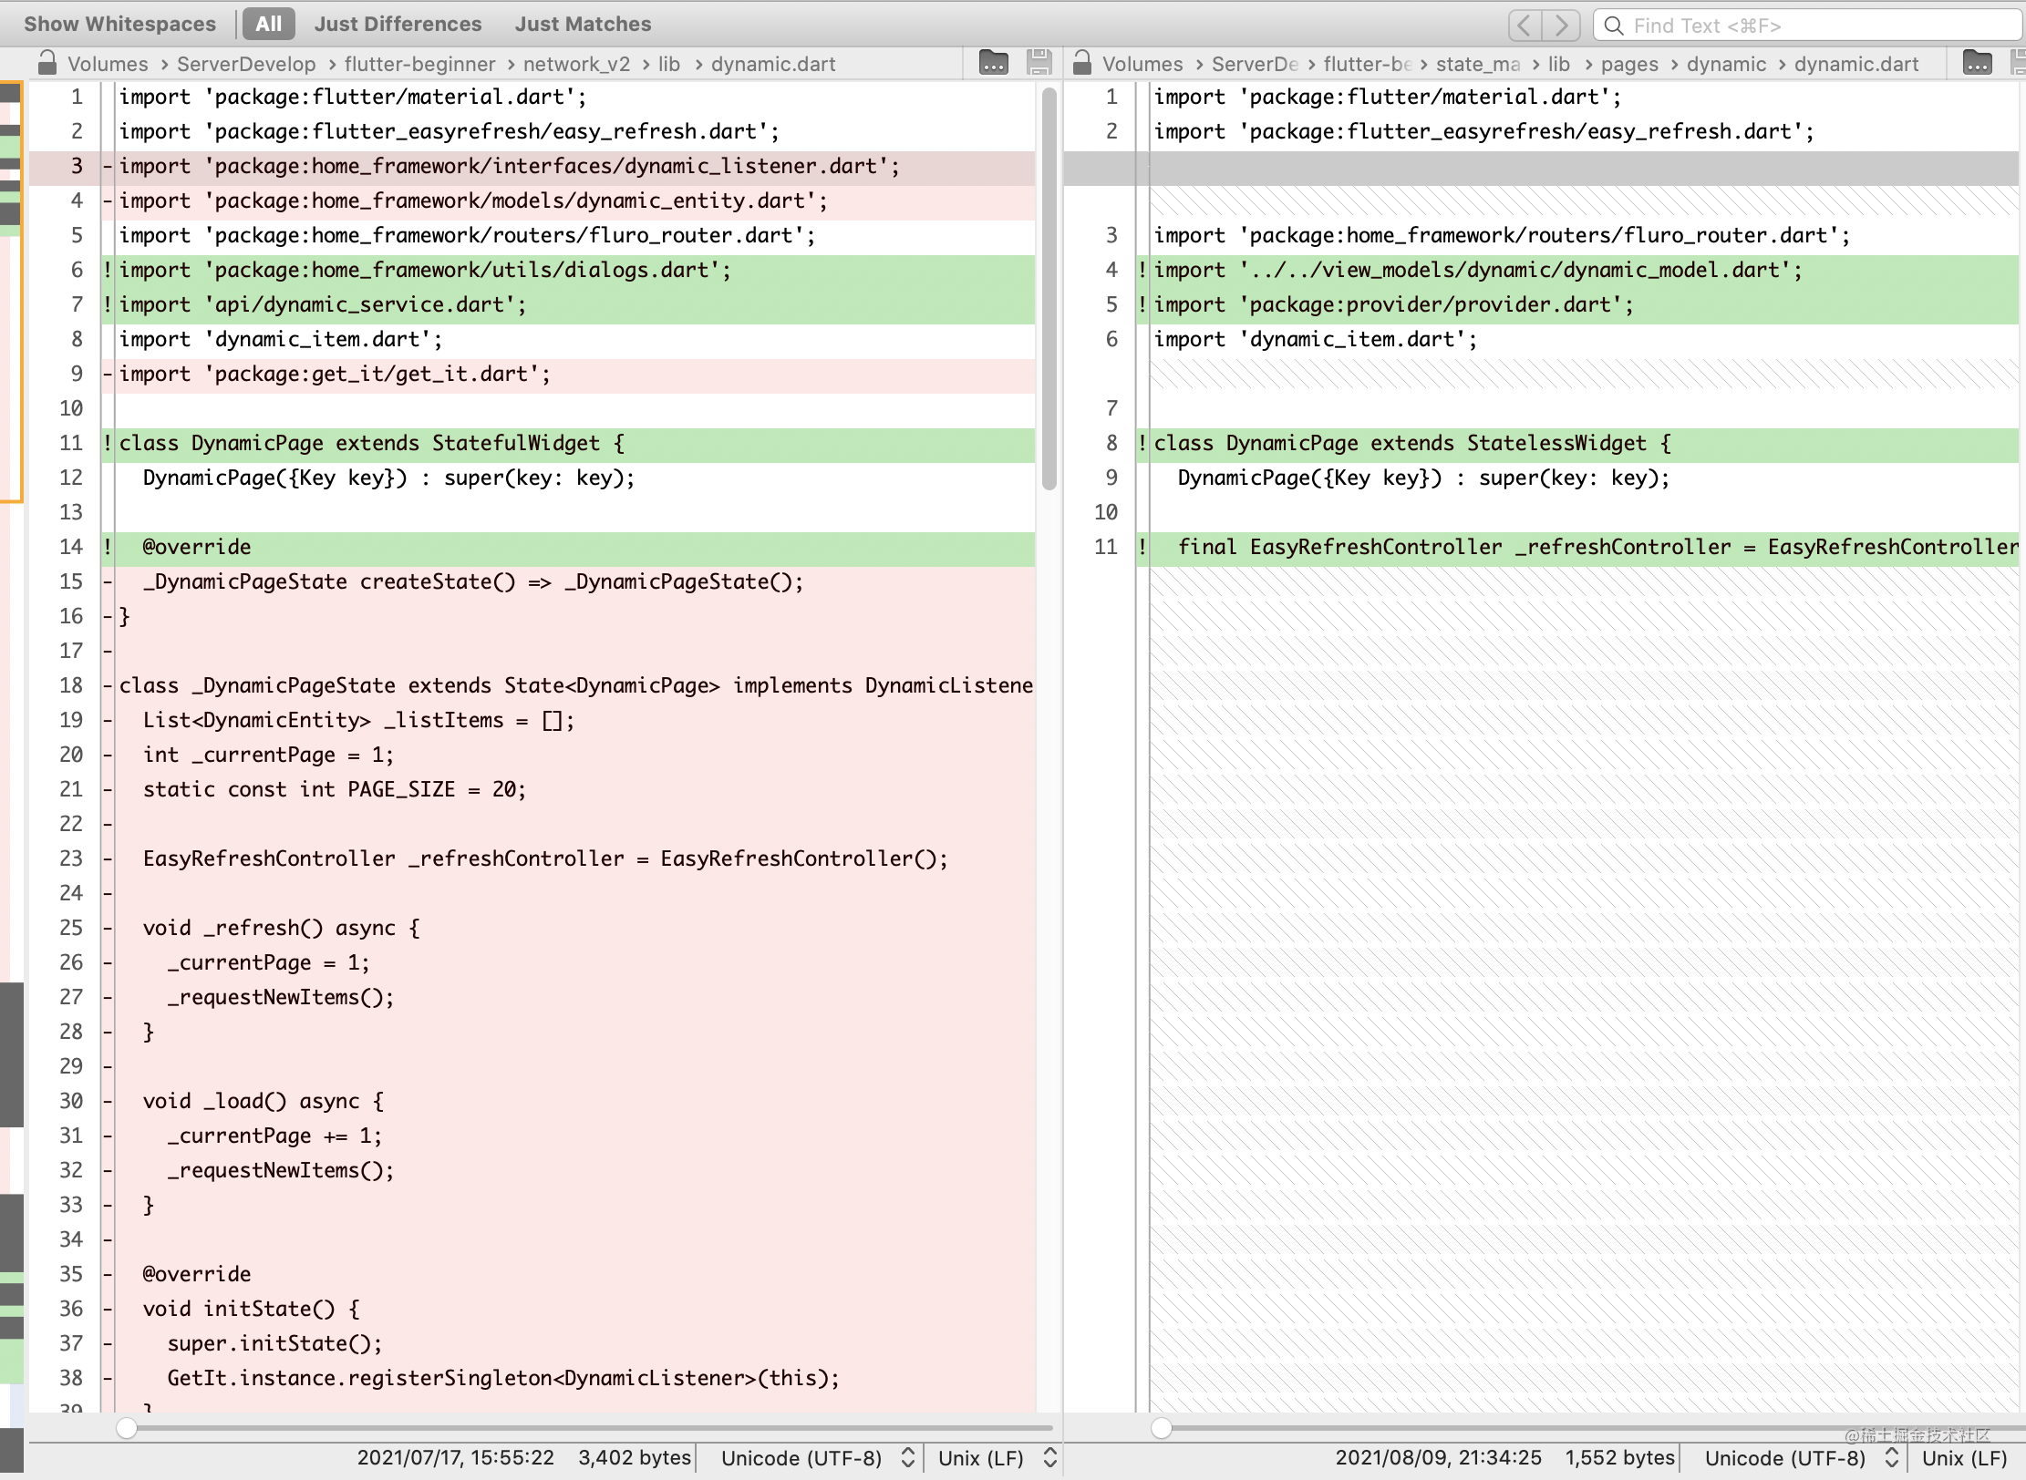Click right file date 2021/08/09 status
The image size is (2026, 1480).
(x=1439, y=1458)
